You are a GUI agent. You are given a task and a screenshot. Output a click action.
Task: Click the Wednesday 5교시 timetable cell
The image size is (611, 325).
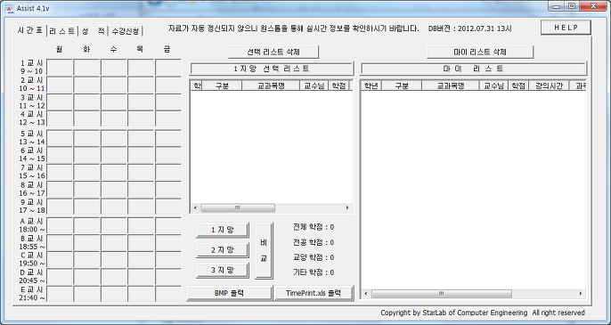coord(114,138)
